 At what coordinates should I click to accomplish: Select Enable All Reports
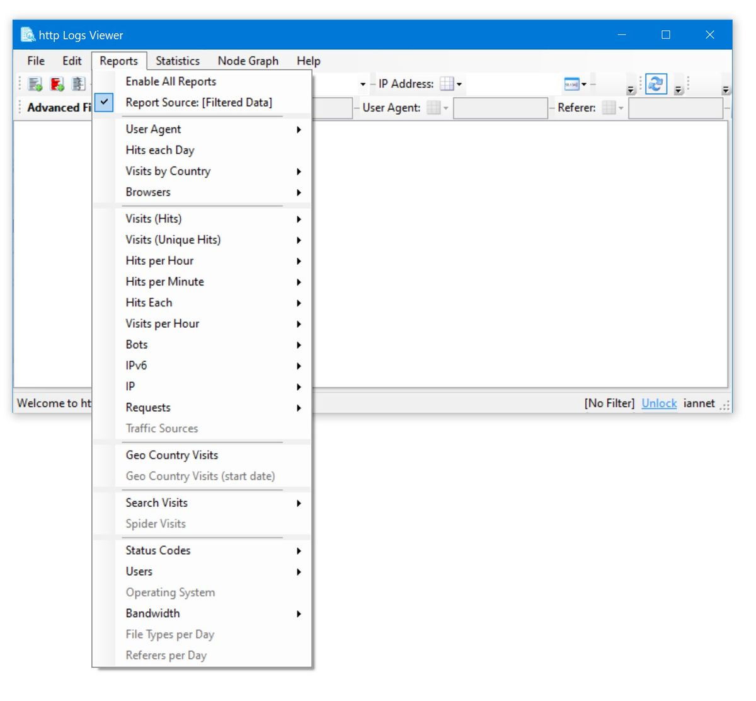click(171, 81)
